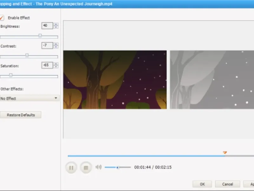Screen dimensions: 254x191
Task: Decrease Brightness with down spinner arrow
Action: [56, 27]
